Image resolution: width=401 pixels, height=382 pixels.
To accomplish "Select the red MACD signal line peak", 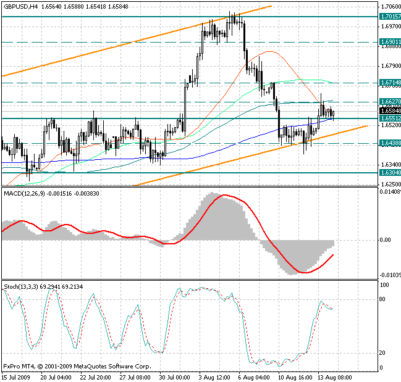I will (224, 196).
